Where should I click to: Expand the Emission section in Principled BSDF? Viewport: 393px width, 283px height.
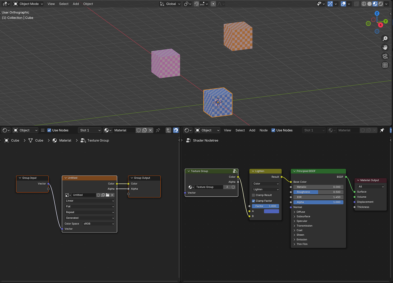(x=302, y=240)
